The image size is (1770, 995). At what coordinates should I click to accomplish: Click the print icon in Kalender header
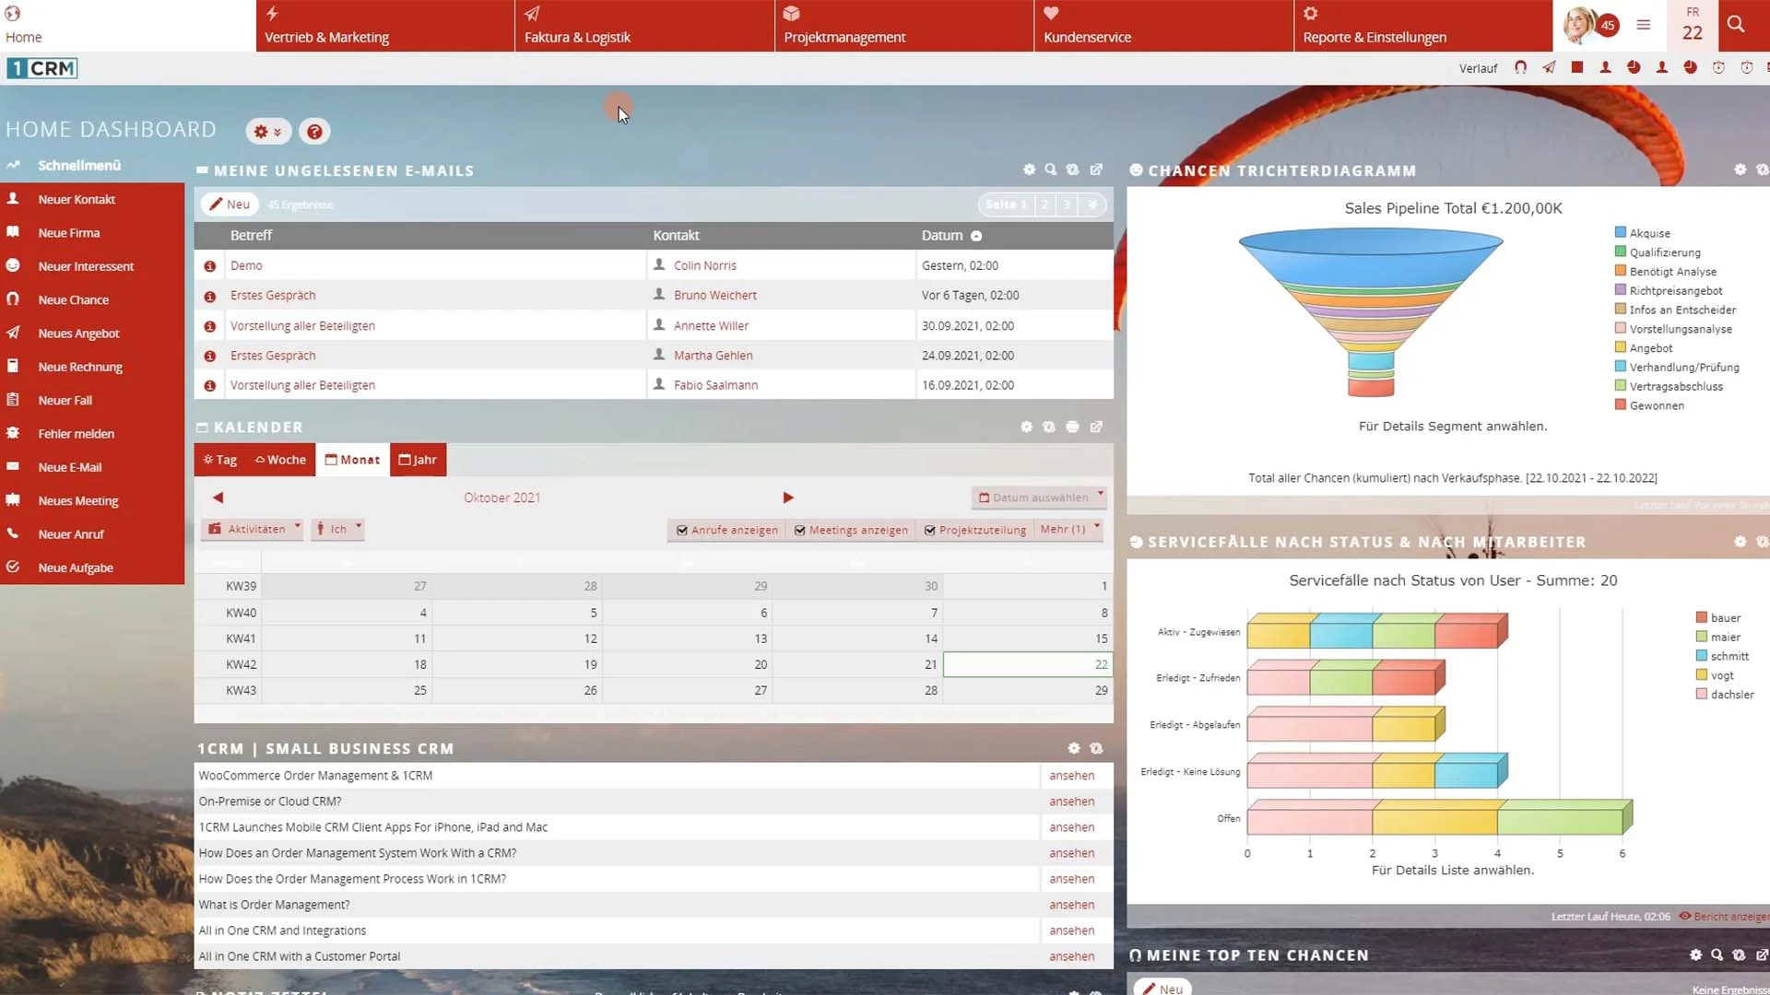tap(1072, 427)
